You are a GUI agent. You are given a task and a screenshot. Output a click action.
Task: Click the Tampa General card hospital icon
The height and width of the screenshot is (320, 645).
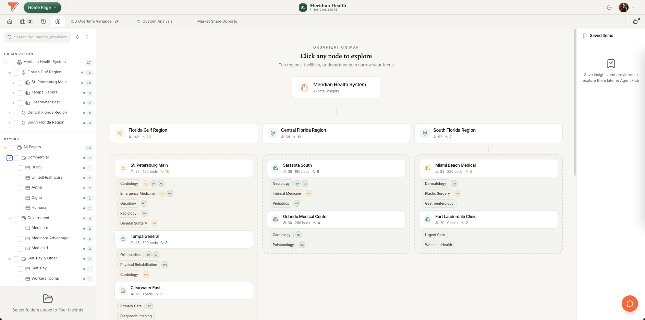(x=123, y=239)
